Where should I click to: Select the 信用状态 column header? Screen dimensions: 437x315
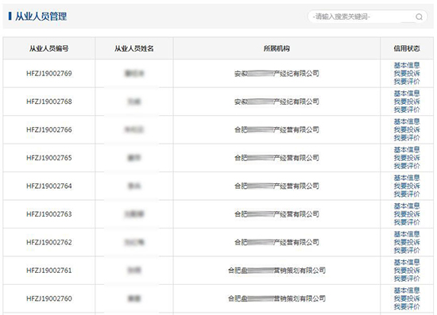[x=407, y=48]
